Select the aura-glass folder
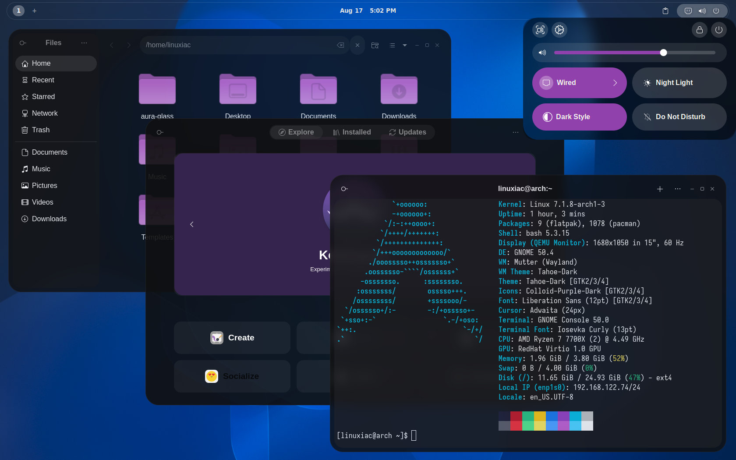 point(157,89)
